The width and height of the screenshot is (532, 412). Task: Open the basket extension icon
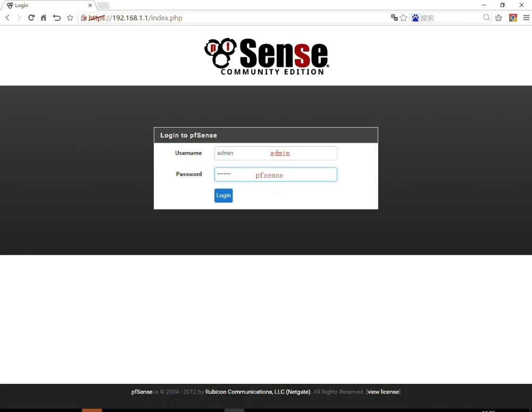click(498, 18)
